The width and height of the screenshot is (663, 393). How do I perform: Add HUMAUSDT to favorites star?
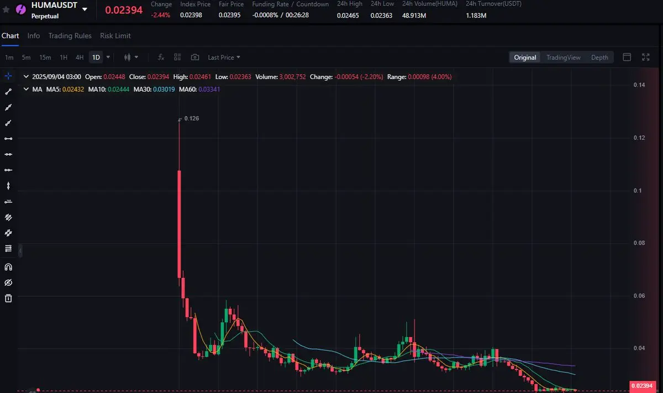tap(7, 9)
